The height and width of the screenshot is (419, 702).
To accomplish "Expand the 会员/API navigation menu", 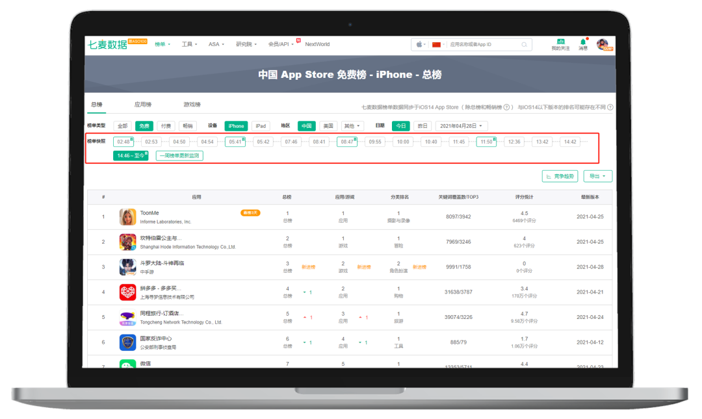I will [x=281, y=44].
